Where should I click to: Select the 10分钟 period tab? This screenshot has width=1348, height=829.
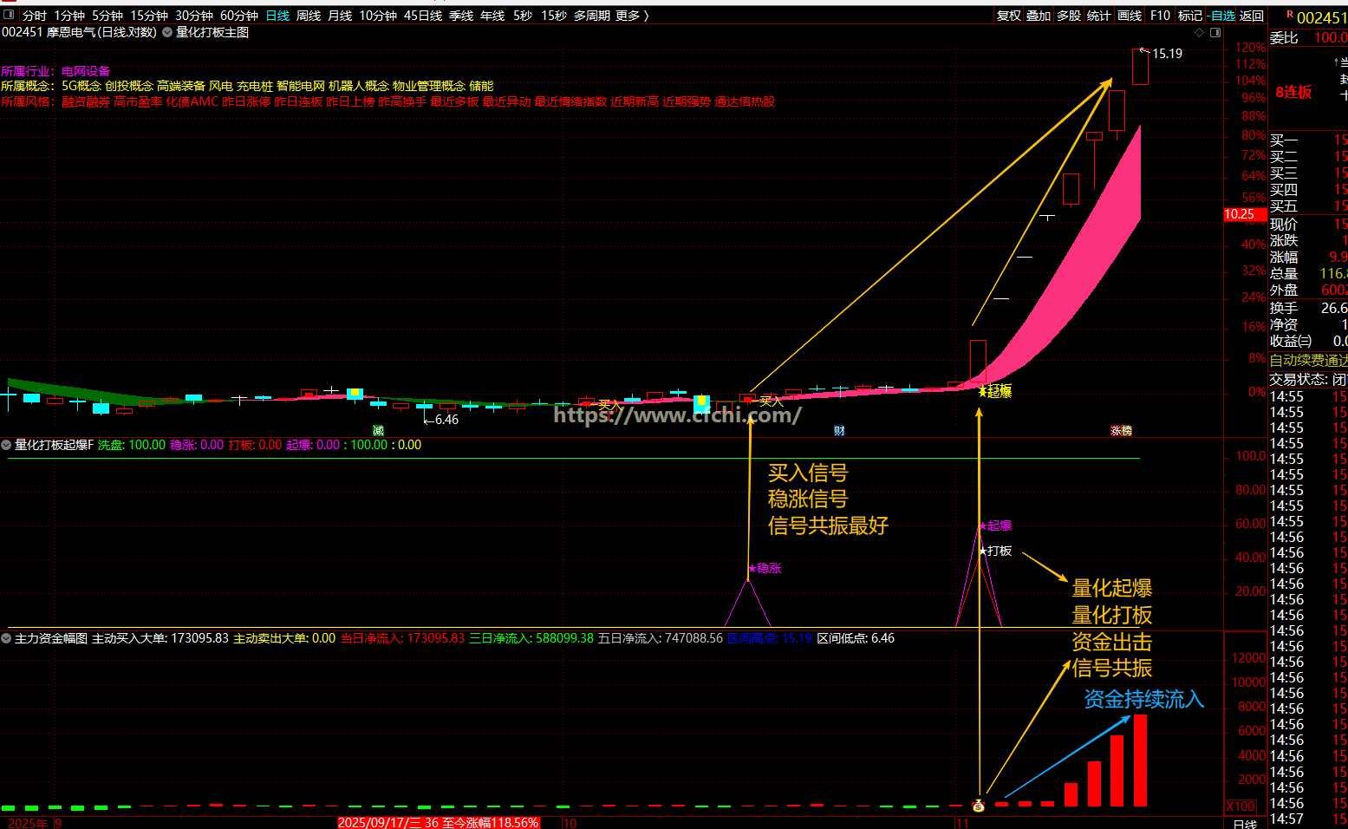(x=378, y=16)
